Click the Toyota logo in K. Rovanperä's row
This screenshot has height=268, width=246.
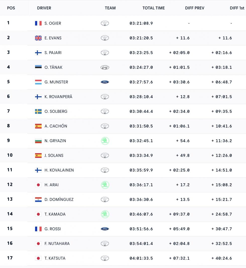(105, 97)
